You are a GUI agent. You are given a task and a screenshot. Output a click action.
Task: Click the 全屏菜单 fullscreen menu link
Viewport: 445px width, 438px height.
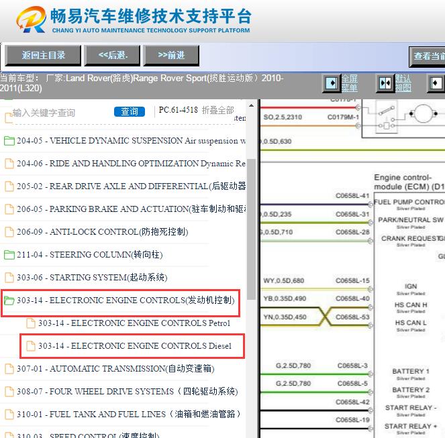tap(349, 83)
